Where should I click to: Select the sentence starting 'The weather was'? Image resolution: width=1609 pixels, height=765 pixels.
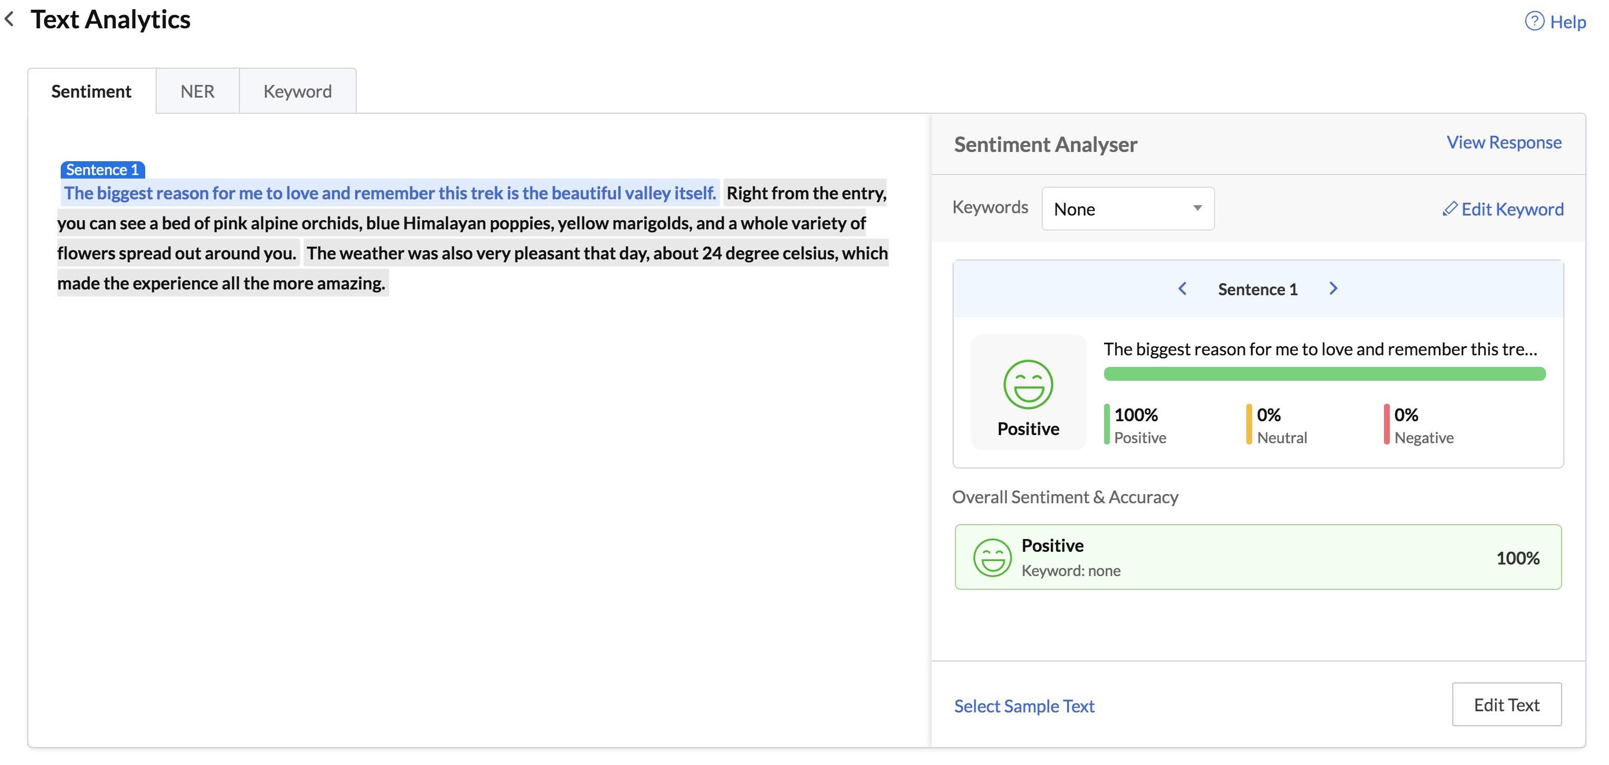click(x=596, y=252)
